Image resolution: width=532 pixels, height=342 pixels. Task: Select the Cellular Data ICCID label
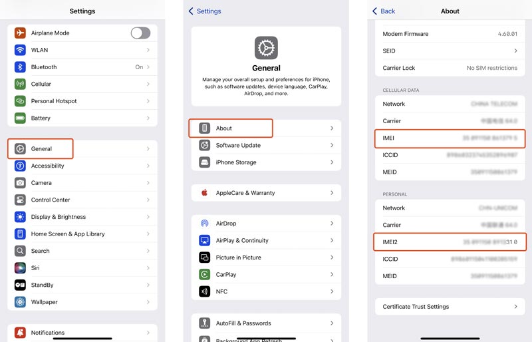(390, 155)
